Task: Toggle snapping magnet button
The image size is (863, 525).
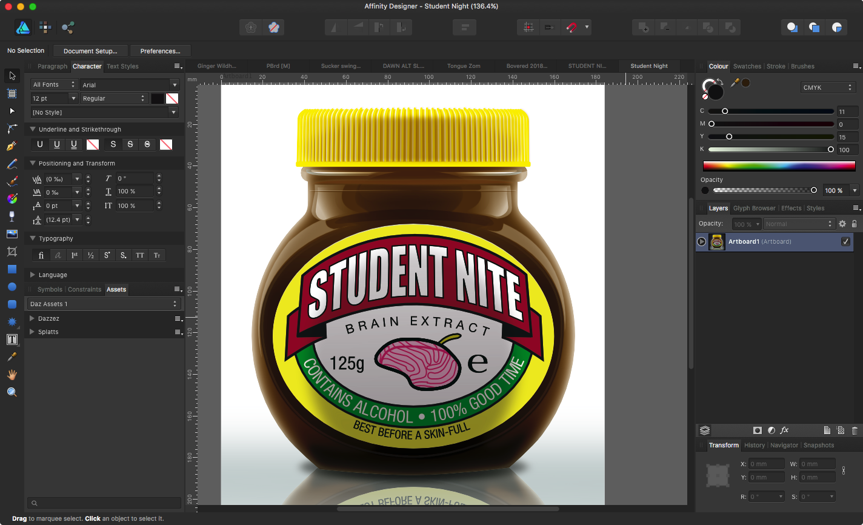Action: click(x=571, y=27)
